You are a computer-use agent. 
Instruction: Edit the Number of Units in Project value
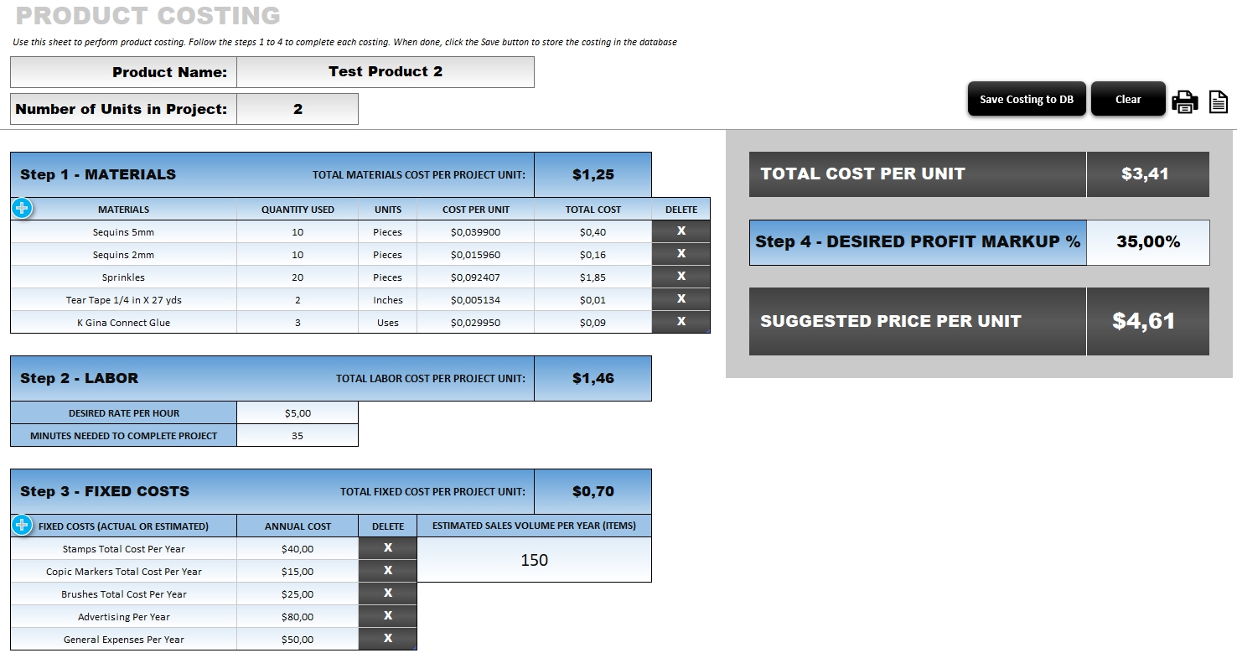pyautogui.click(x=298, y=108)
